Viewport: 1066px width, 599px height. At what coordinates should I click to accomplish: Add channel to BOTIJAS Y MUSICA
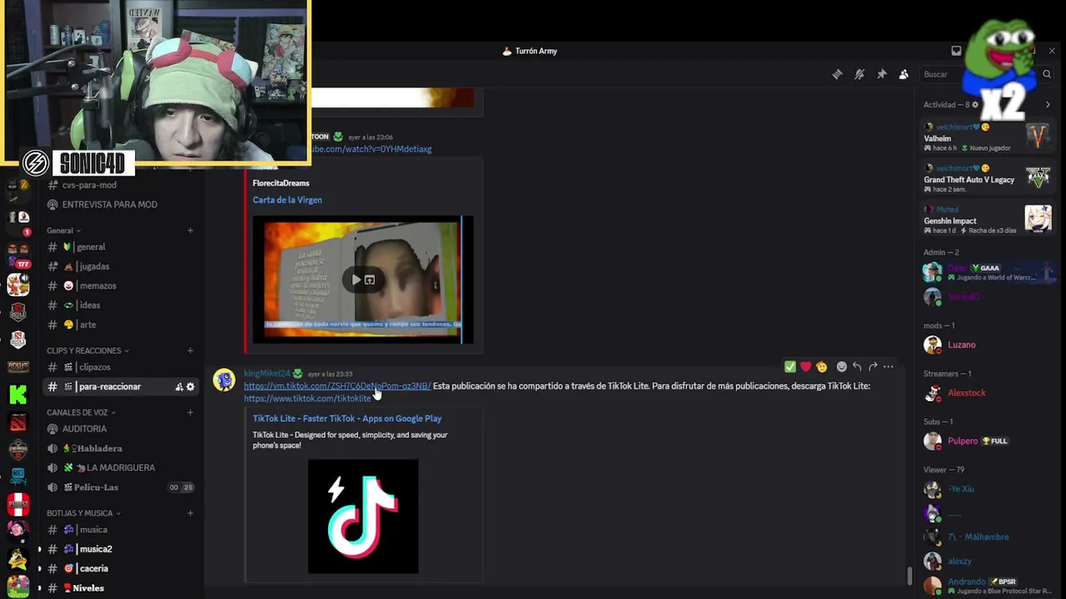pyautogui.click(x=190, y=513)
